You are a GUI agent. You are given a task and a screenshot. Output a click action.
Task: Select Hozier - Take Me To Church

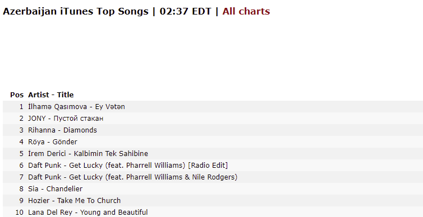click(74, 201)
